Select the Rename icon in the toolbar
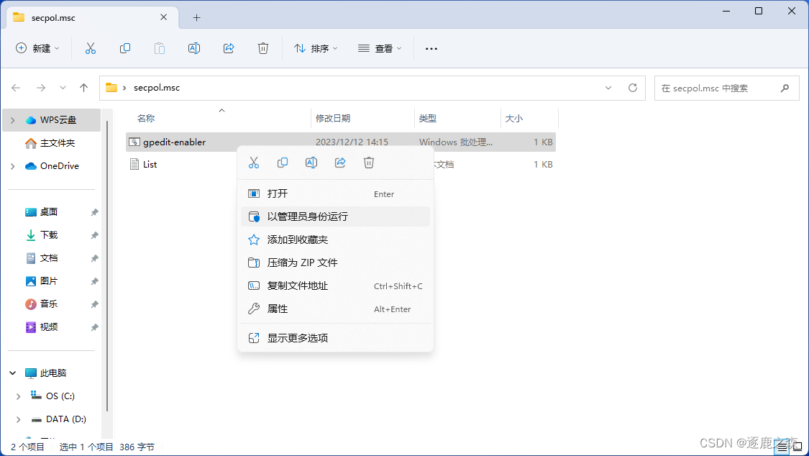The height and width of the screenshot is (456, 809). pos(193,47)
